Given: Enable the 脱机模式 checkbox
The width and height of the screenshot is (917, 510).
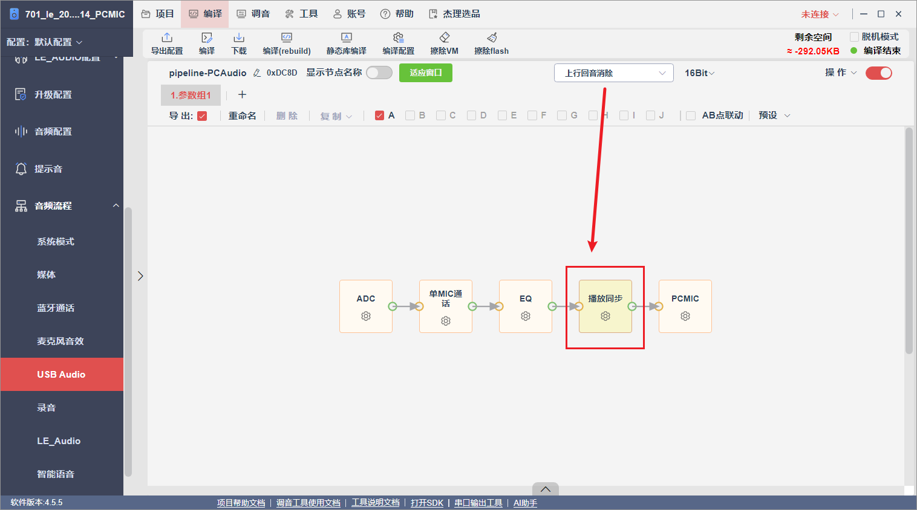Looking at the screenshot, I should click(x=855, y=37).
